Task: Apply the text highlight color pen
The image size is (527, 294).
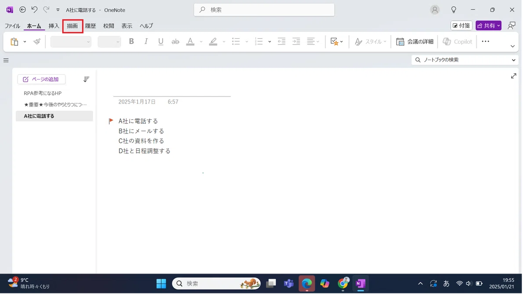Action: click(213, 42)
